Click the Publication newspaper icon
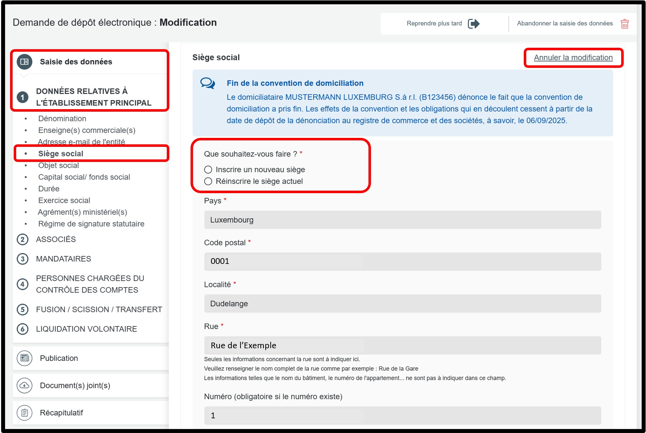The image size is (646, 433). click(x=24, y=358)
